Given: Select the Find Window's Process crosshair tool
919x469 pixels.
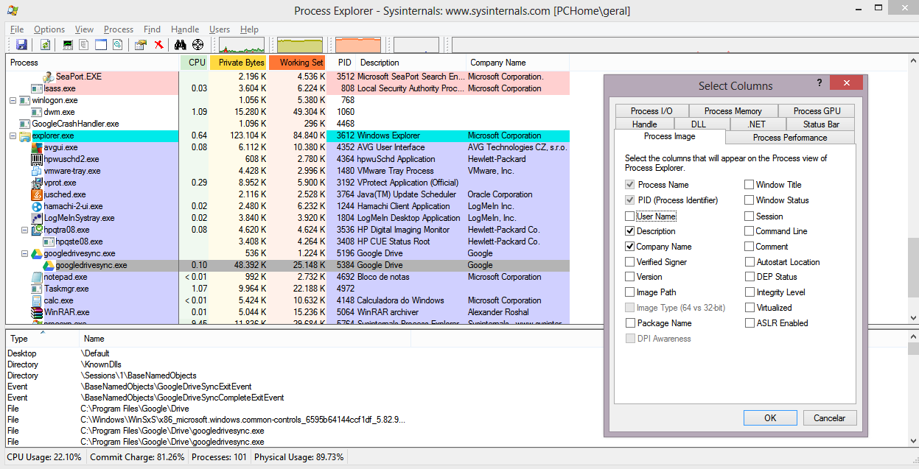Looking at the screenshot, I should [x=198, y=44].
